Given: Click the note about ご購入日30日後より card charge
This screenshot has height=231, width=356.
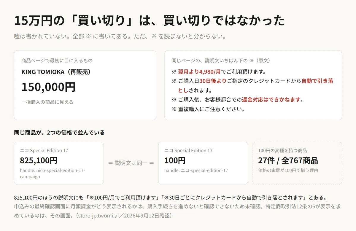Looking at the screenshot, I should 252,85.
